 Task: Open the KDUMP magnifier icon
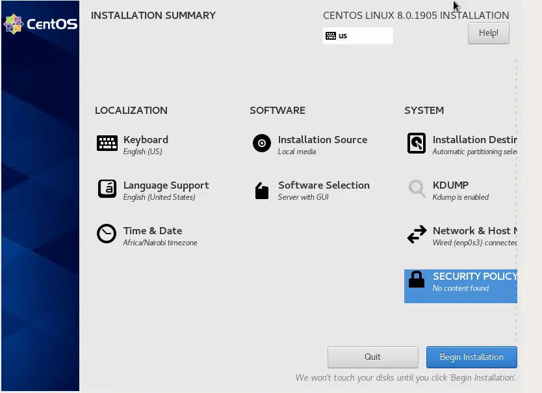(417, 189)
